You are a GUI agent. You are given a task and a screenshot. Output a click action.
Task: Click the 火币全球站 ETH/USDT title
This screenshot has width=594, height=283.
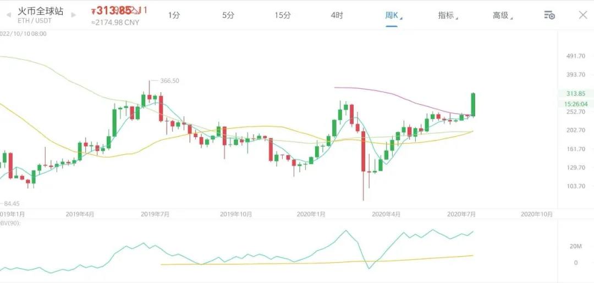pyautogui.click(x=41, y=15)
